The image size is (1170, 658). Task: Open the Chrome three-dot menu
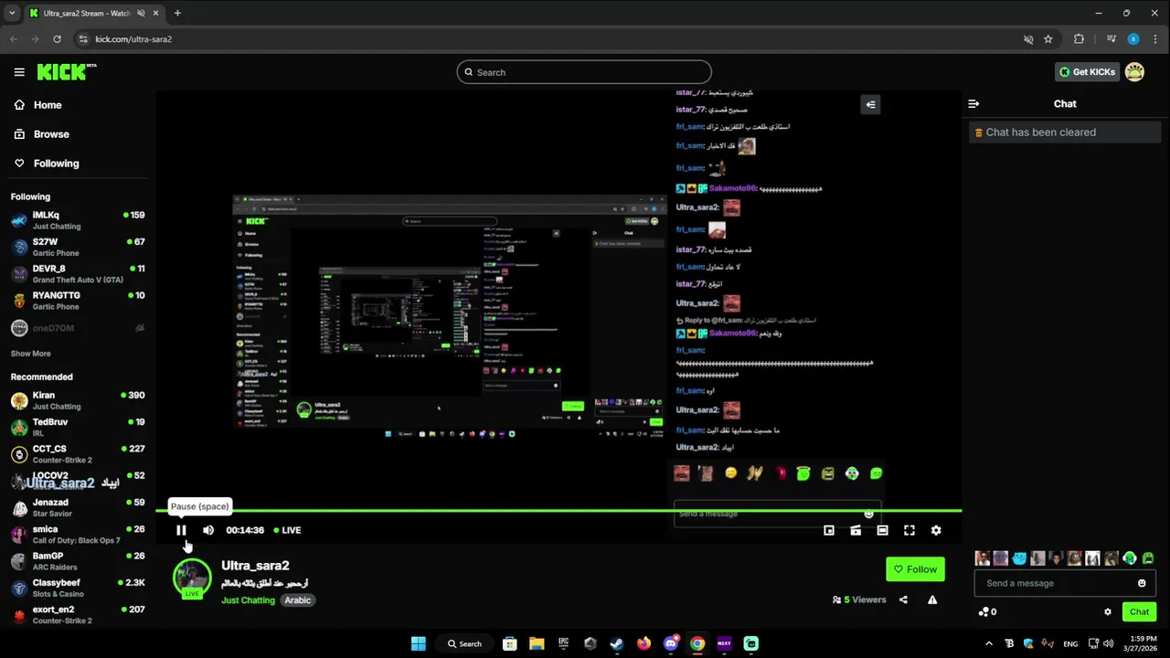tap(1155, 39)
